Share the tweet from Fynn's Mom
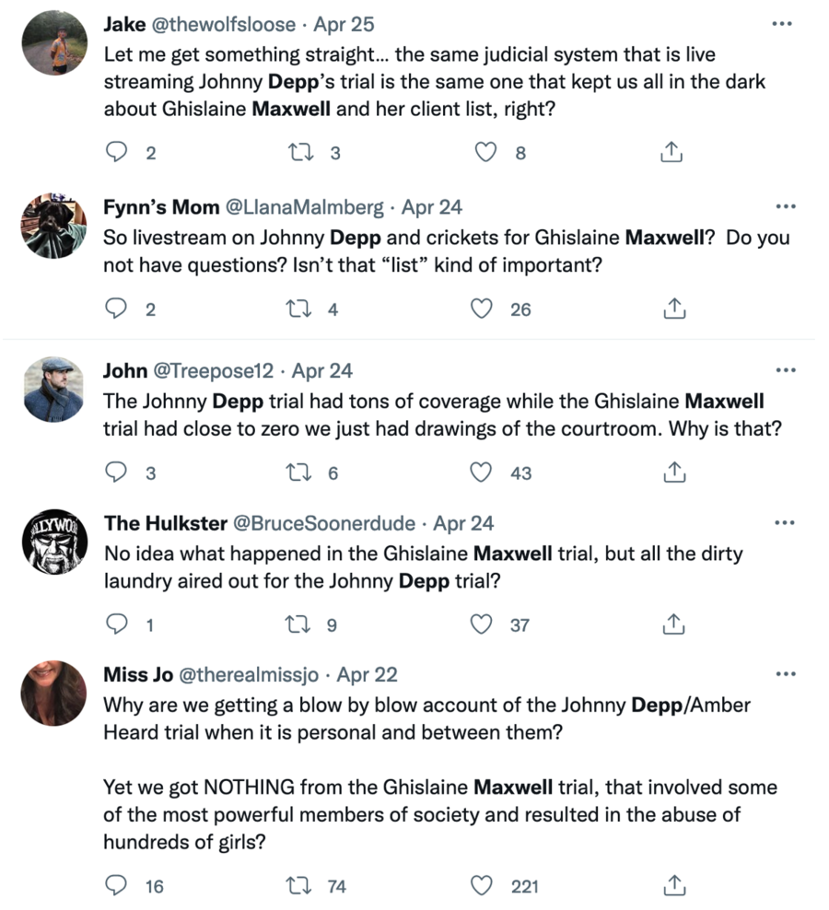This screenshot has width=829, height=910. [673, 309]
